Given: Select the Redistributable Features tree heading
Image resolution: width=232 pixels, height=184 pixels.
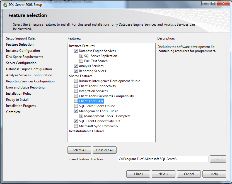Looking at the screenshot, I should tap(87, 131).
